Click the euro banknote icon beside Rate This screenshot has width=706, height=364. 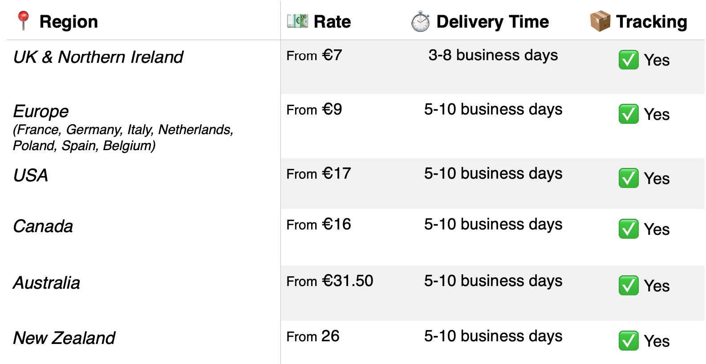(297, 21)
